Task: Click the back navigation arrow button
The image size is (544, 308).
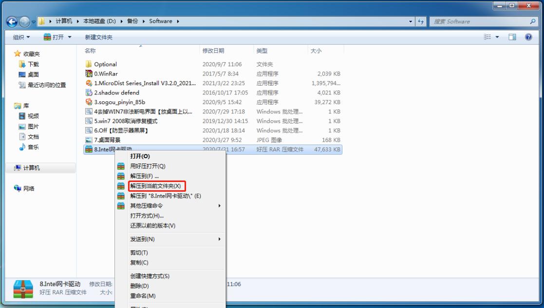Action: point(12,21)
